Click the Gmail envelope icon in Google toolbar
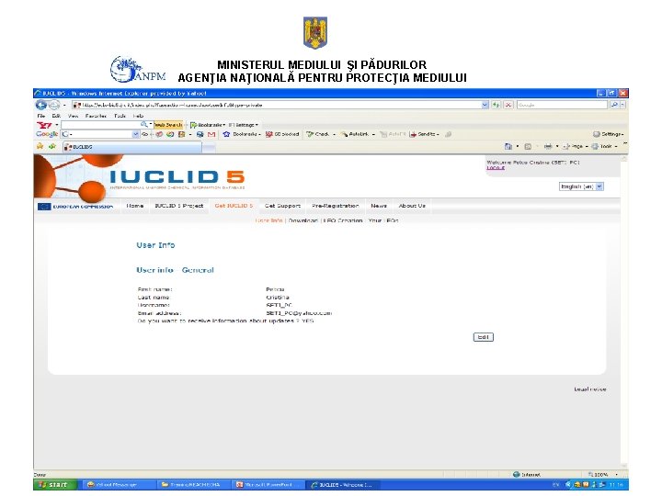Screen dimensions: 662x496 pyautogui.click(x=211, y=134)
